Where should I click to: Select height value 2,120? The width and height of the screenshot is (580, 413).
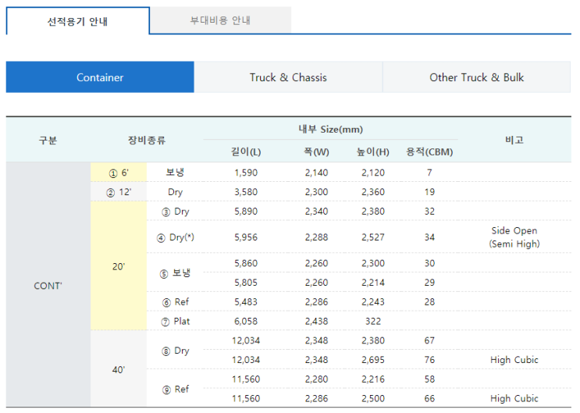pyautogui.click(x=373, y=173)
